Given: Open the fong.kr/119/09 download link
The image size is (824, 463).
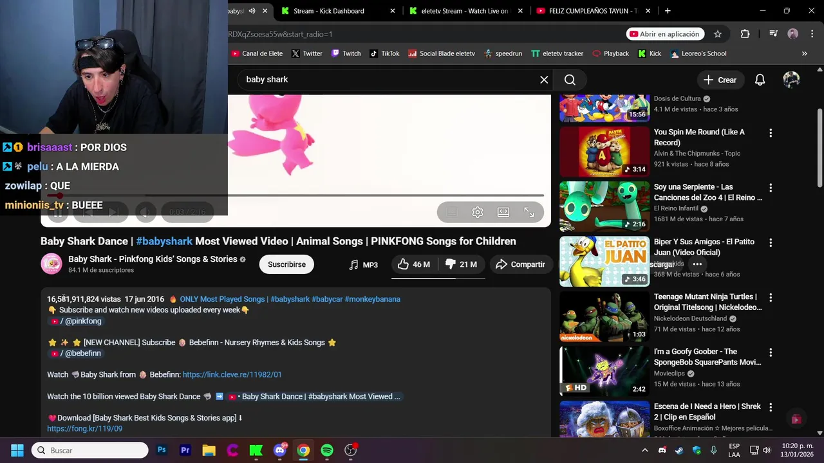Looking at the screenshot, I should 84,428.
